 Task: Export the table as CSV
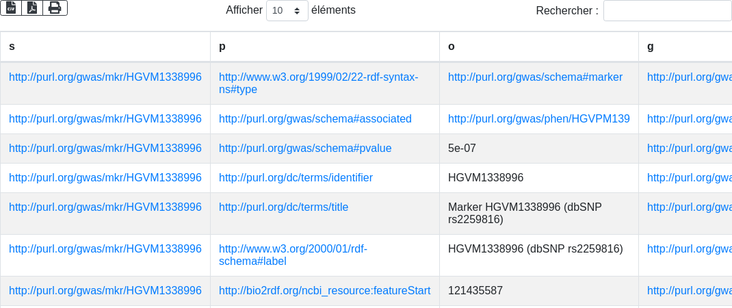point(11,8)
